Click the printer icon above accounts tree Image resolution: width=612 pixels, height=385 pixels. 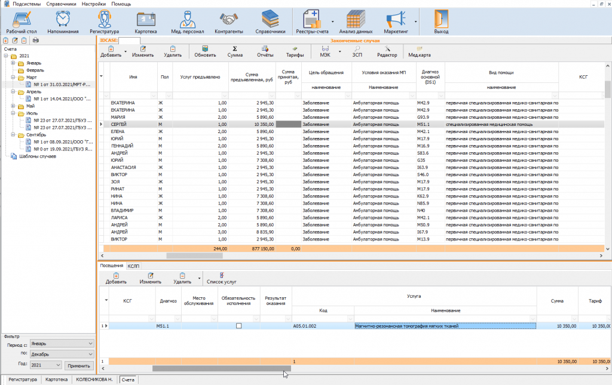click(36, 40)
